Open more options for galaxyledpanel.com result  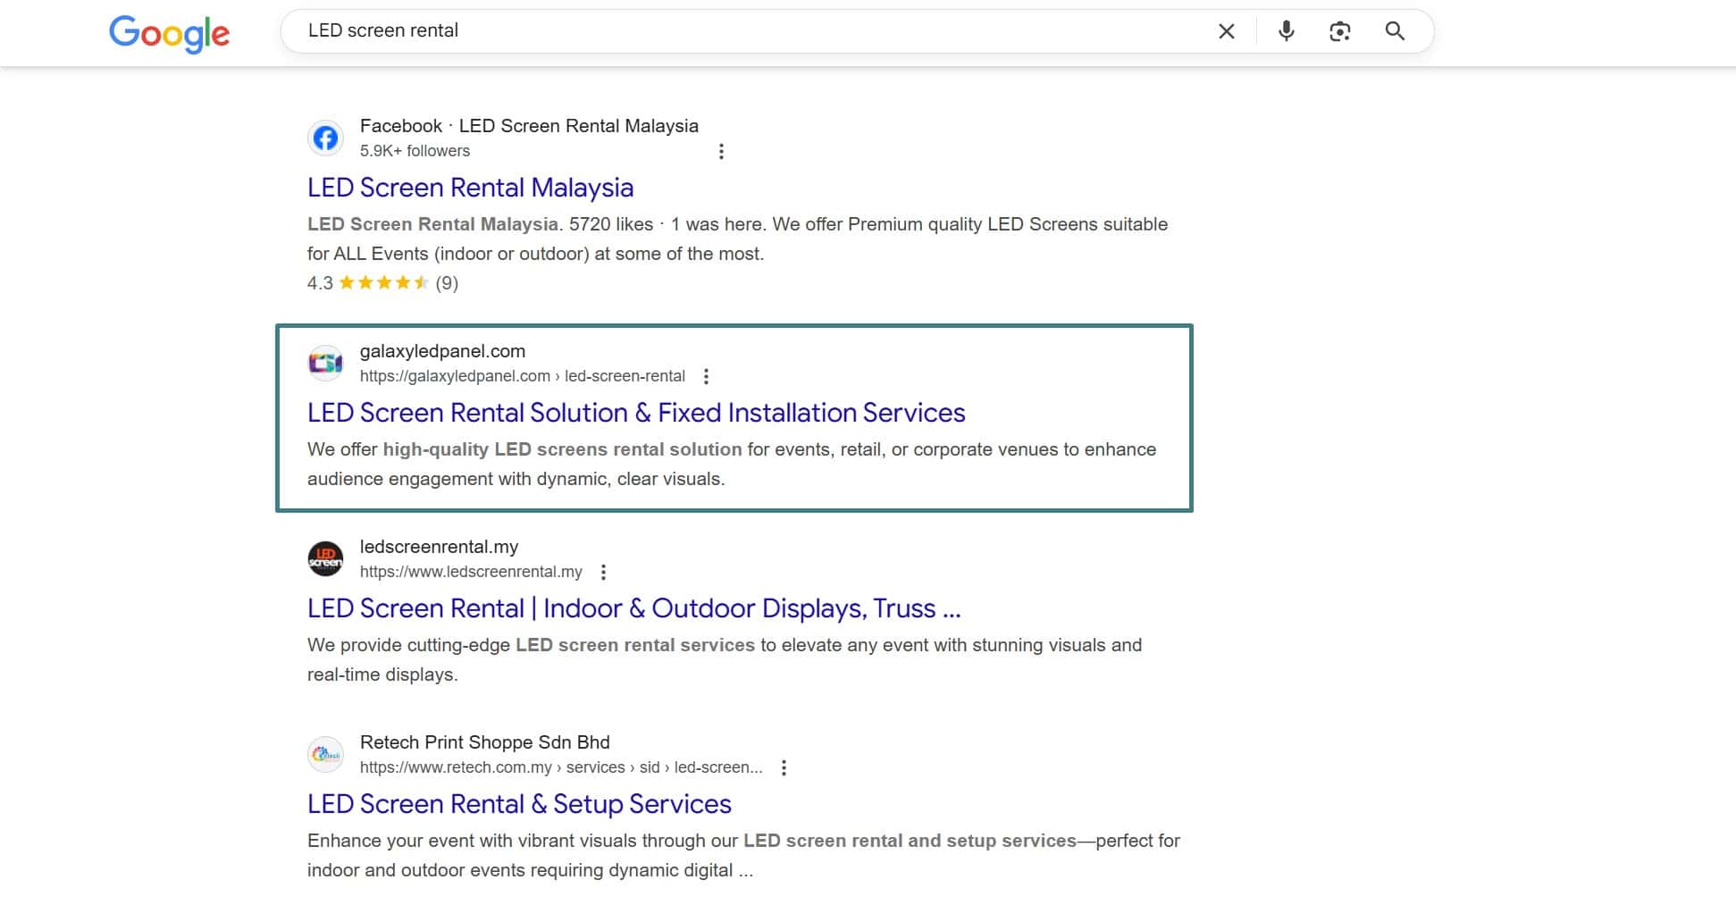(706, 376)
